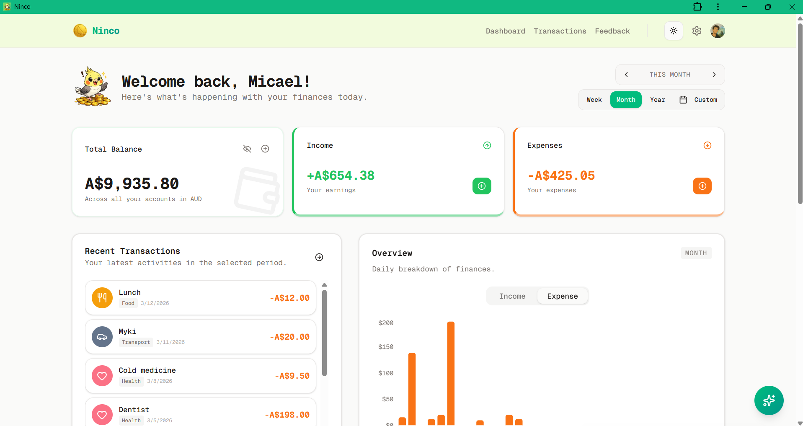Show the Income chart in Overview
This screenshot has width=803, height=426.
tap(512, 296)
